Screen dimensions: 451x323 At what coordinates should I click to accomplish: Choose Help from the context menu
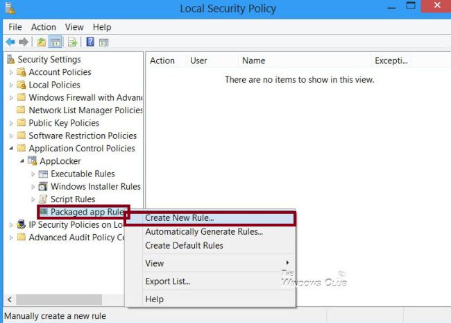pyautogui.click(x=210, y=299)
